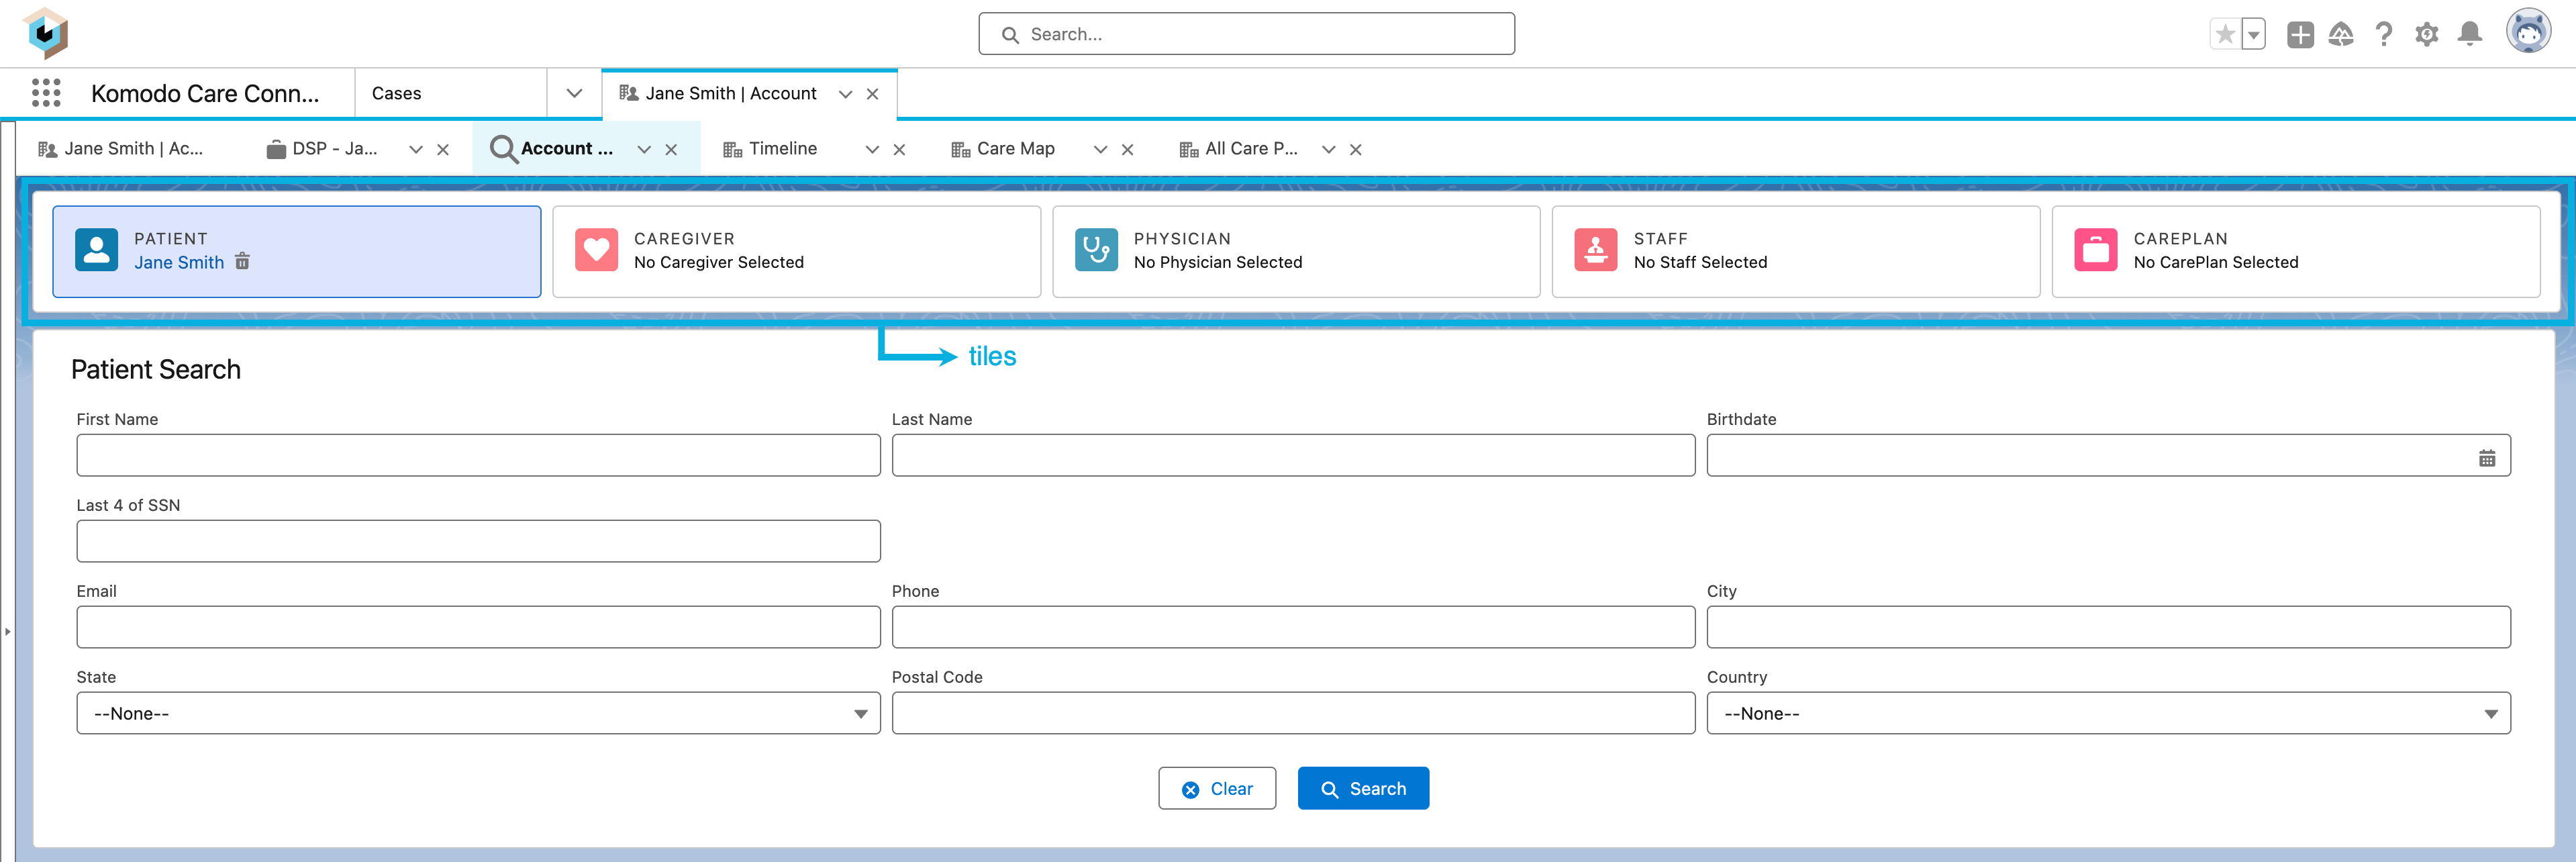This screenshot has width=2576, height=862.
Task: Open the help question mark icon
Action: tap(2384, 34)
